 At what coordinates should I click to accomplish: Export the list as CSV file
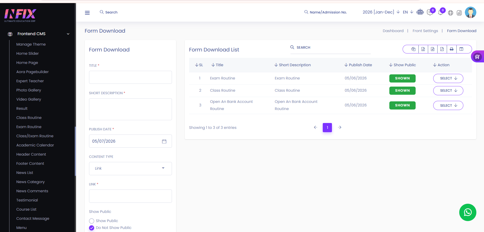[432, 49]
